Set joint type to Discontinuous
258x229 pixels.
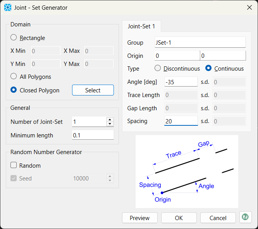point(158,68)
